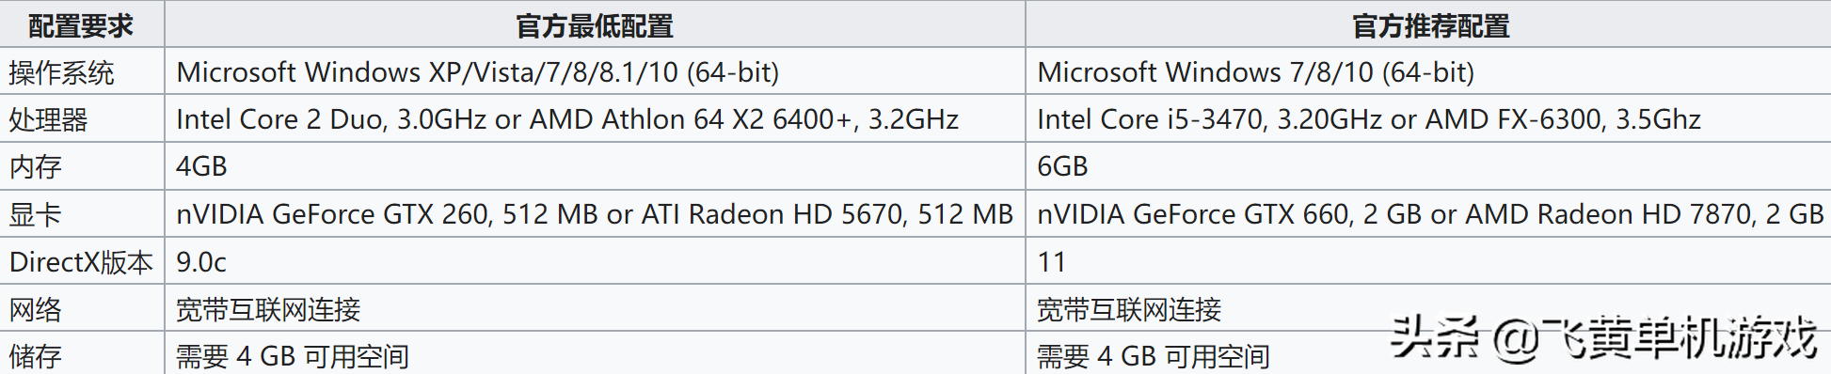This screenshot has width=1831, height=374.
Task: Click the recommended Windows 7/8/10 cell
Action: click(x=1428, y=71)
